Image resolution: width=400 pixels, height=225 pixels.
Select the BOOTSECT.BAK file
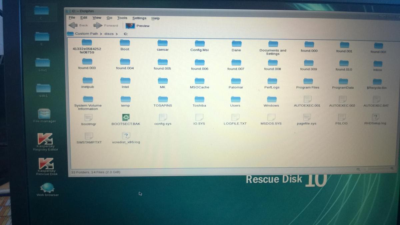(126, 119)
